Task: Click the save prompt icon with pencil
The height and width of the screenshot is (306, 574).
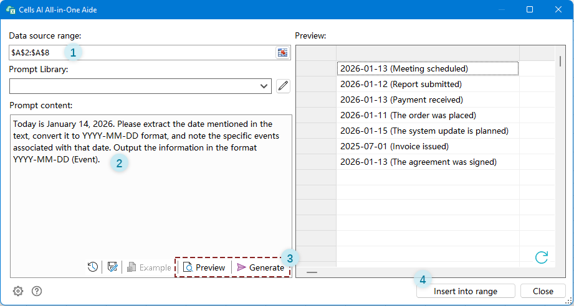Action: pos(113,267)
